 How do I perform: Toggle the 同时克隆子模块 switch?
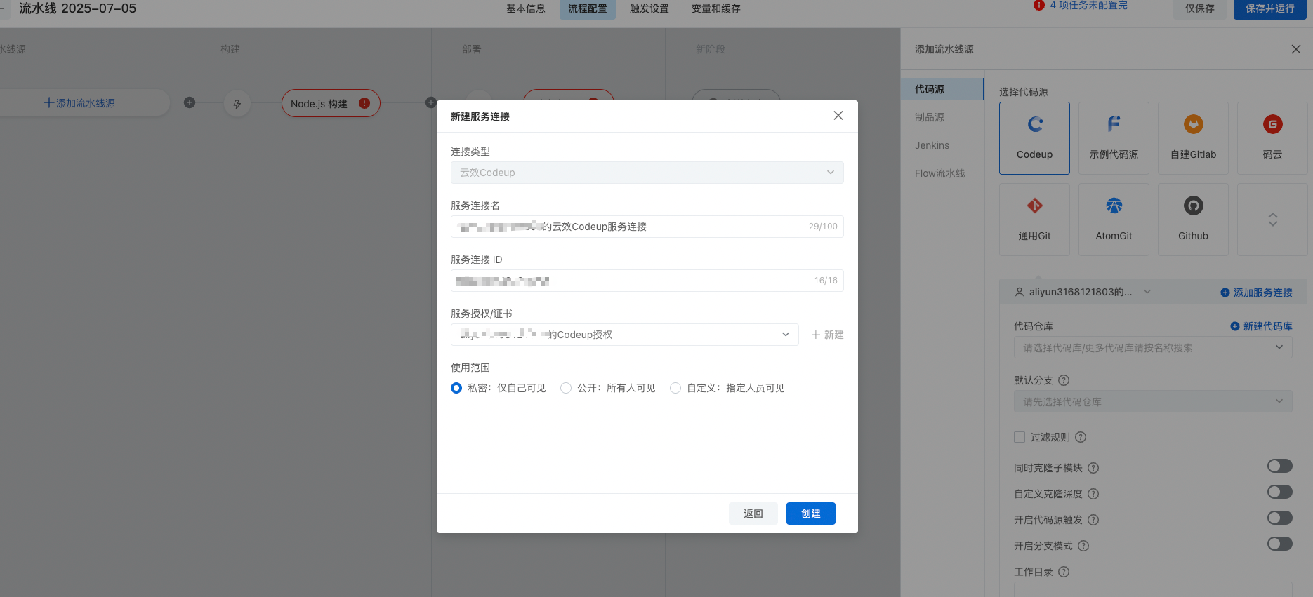pos(1279,467)
